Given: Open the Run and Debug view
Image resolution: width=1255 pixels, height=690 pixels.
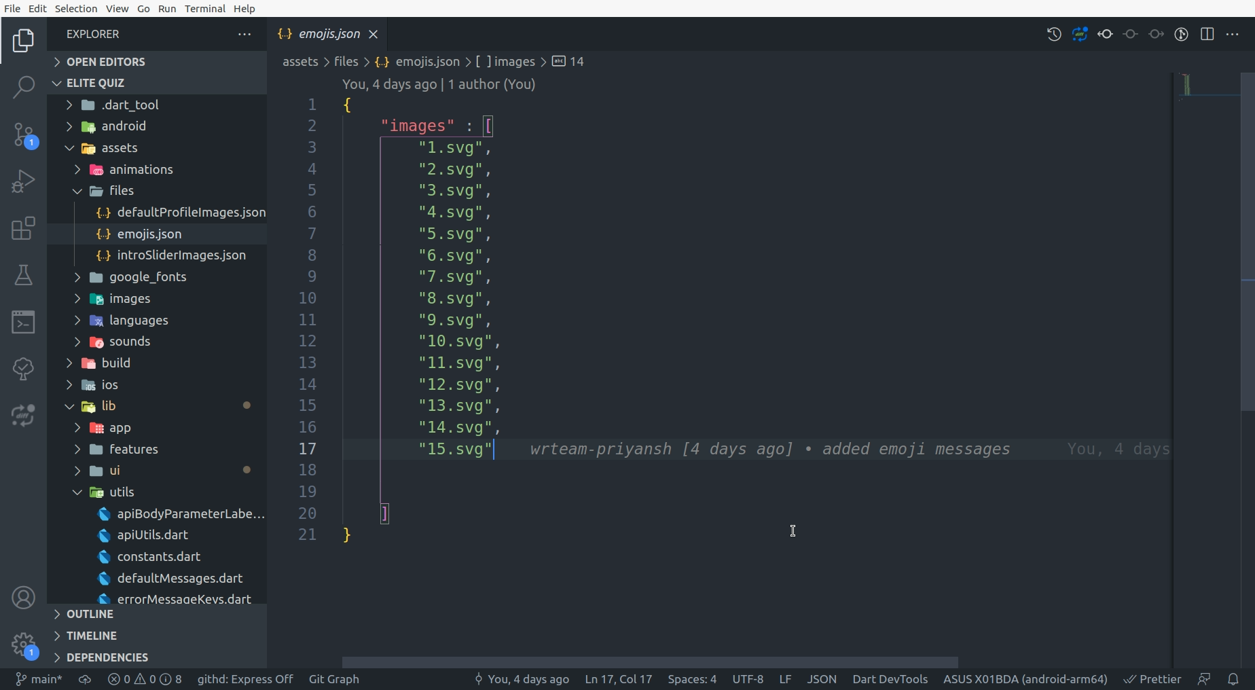Looking at the screenshot, I should click(23, 181).
